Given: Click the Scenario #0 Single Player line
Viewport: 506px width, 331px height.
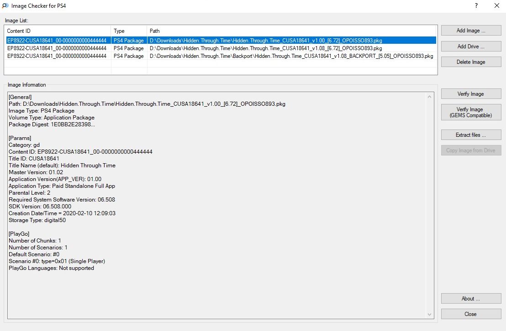Looking at the screenshot, I should (57, 261).
